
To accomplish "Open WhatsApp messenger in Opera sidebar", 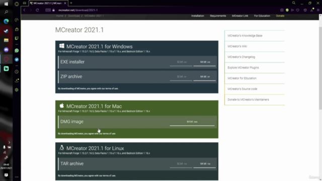I will [x=17, y=50].
